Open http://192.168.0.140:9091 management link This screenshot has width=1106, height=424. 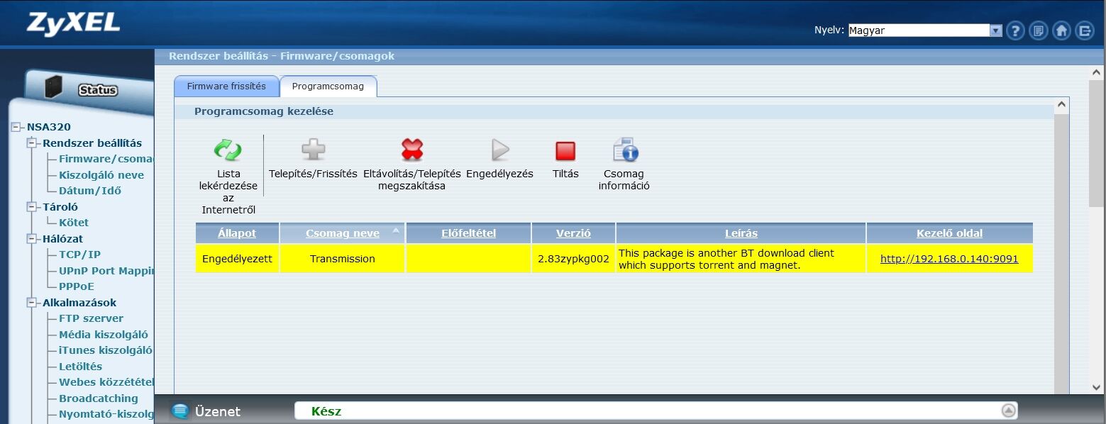tap(949, 259)
